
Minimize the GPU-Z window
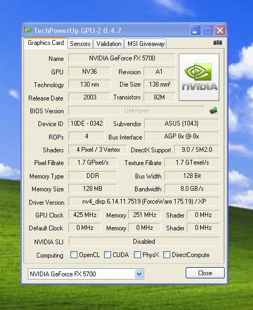(195, 30)
